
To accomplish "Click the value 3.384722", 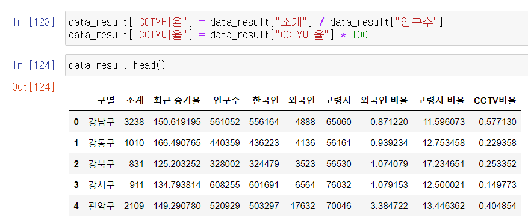I will pos(390,206).
